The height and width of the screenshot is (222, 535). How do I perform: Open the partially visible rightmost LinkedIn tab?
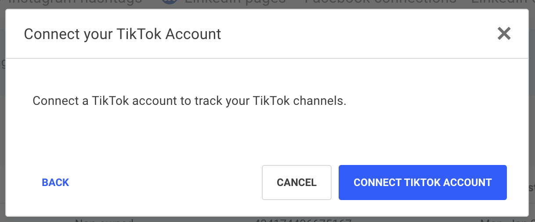(x=503, y=2)
